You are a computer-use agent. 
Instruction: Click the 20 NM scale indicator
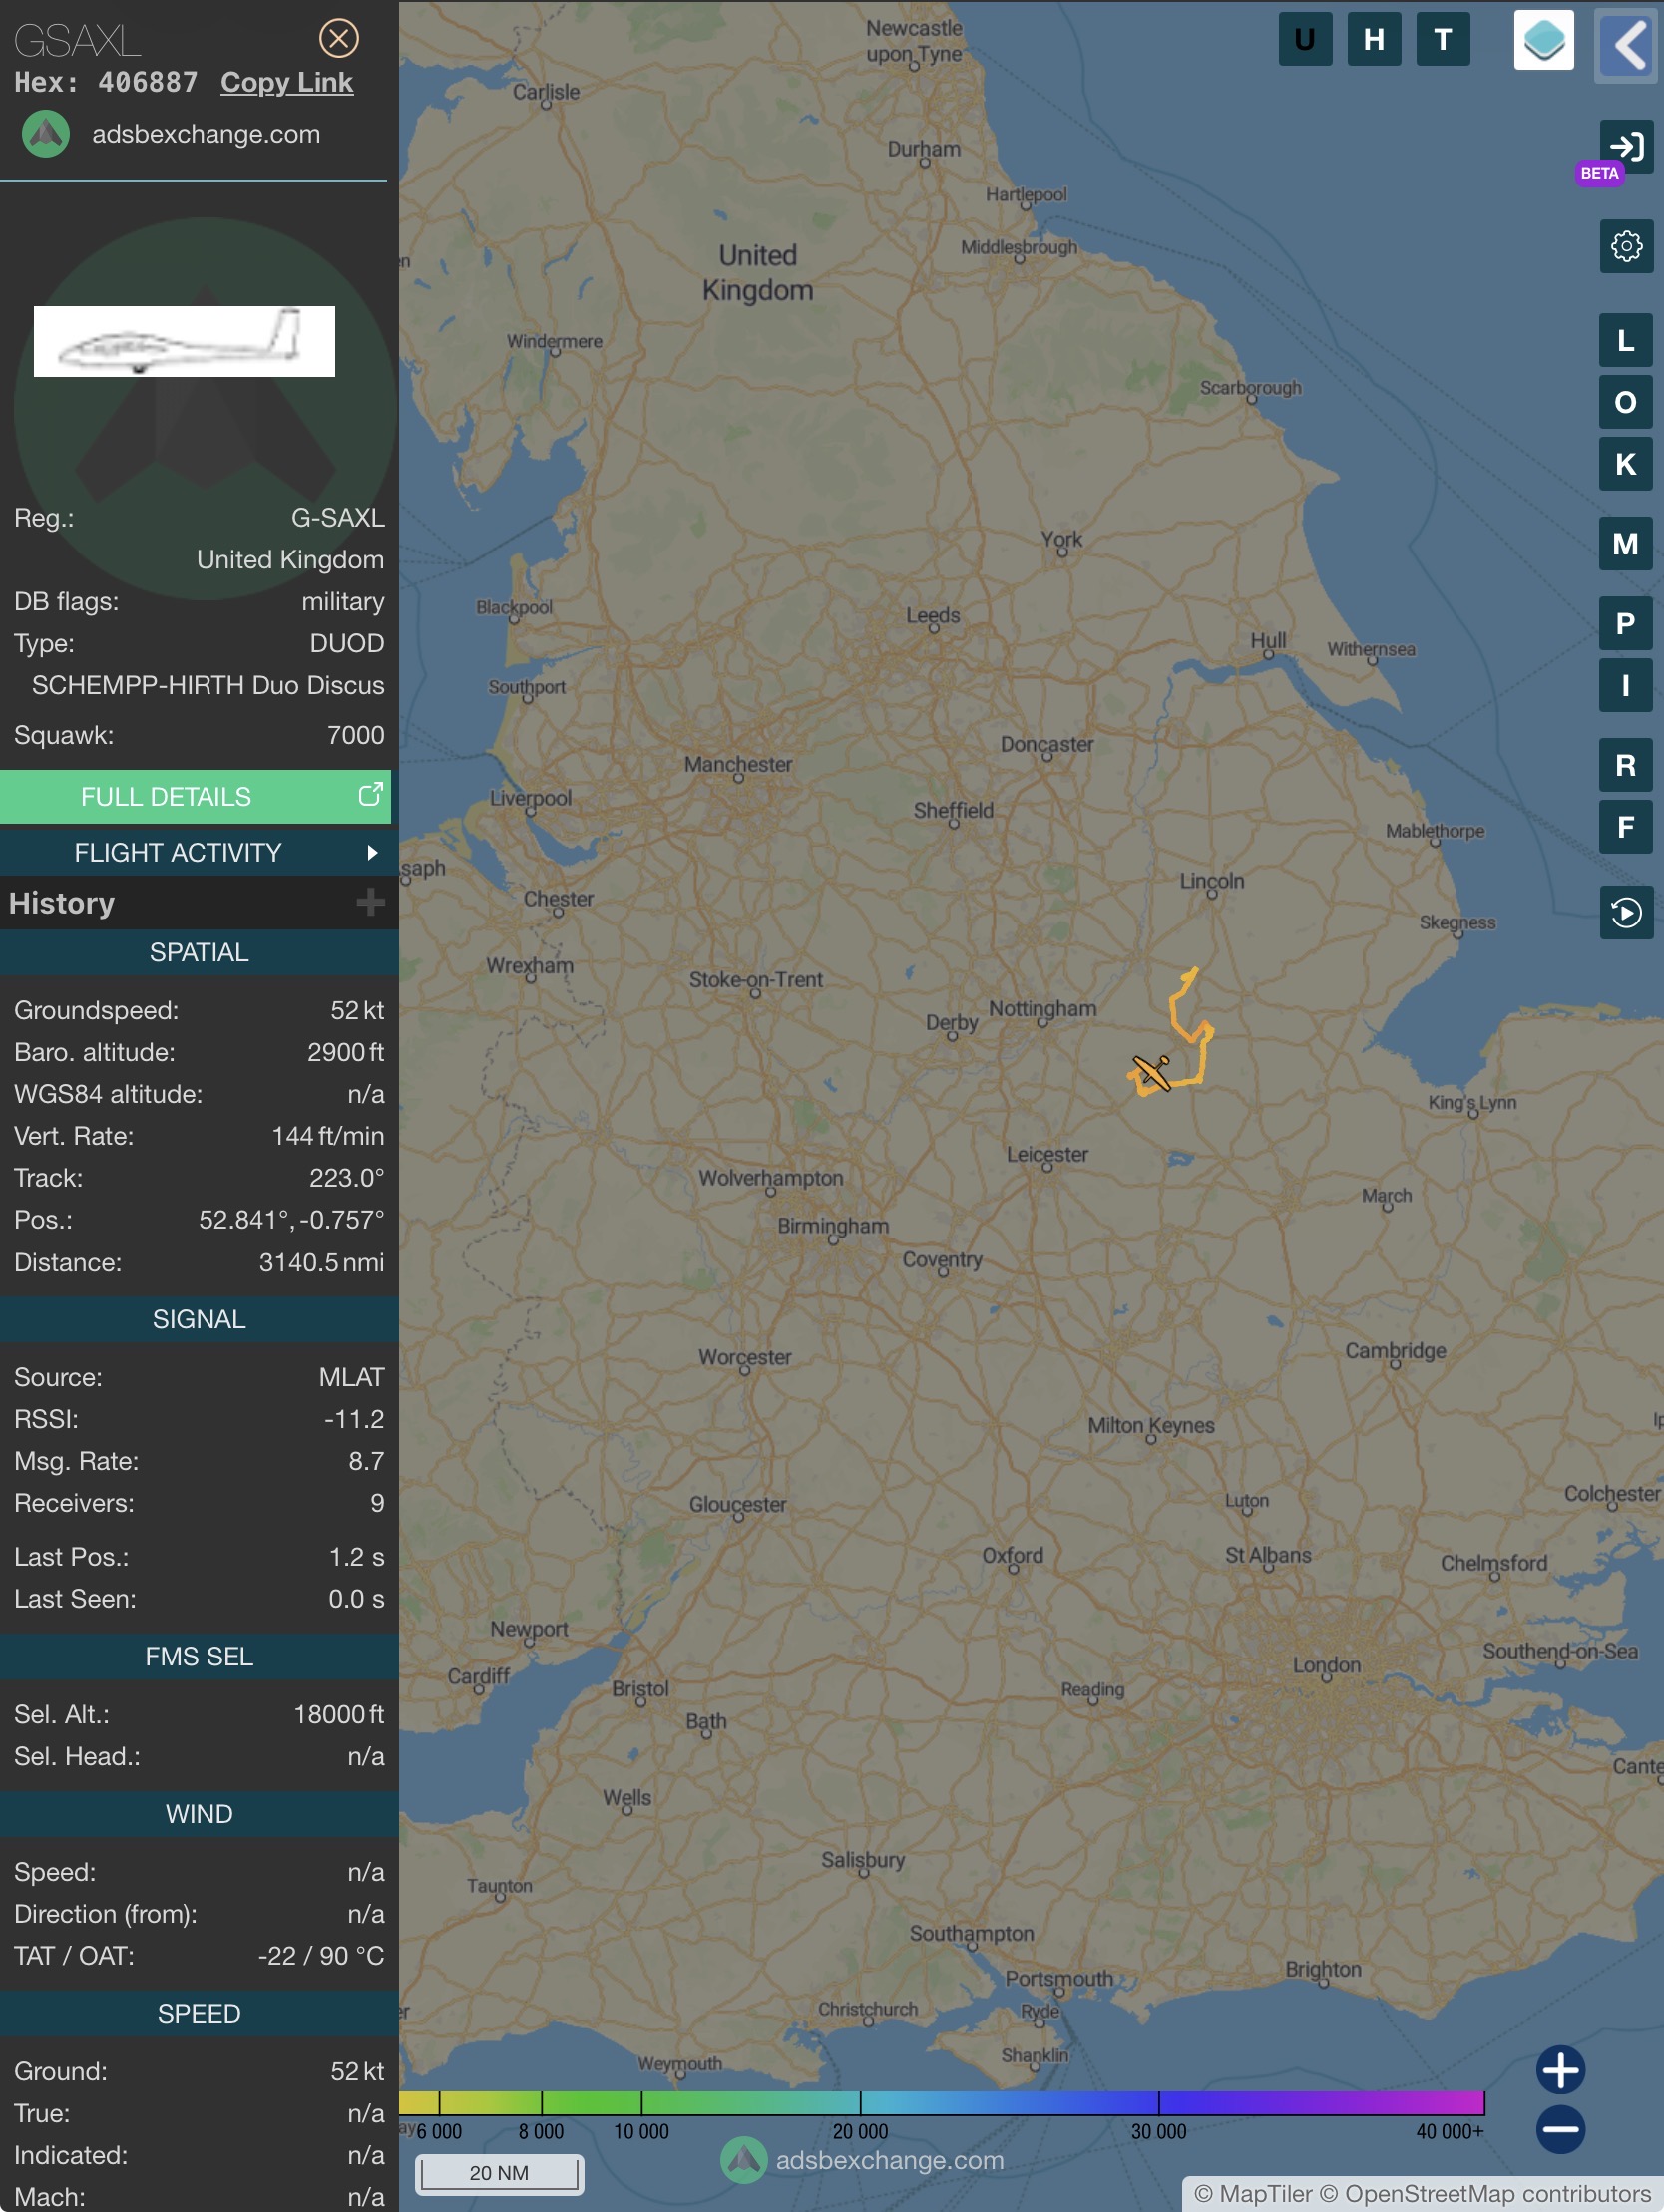coord(500,2172)
